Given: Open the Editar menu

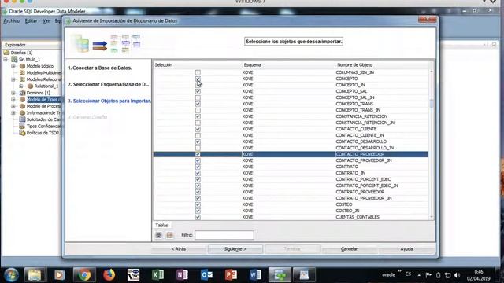Looking at the screenshot, I should click(x=31, y=21).
